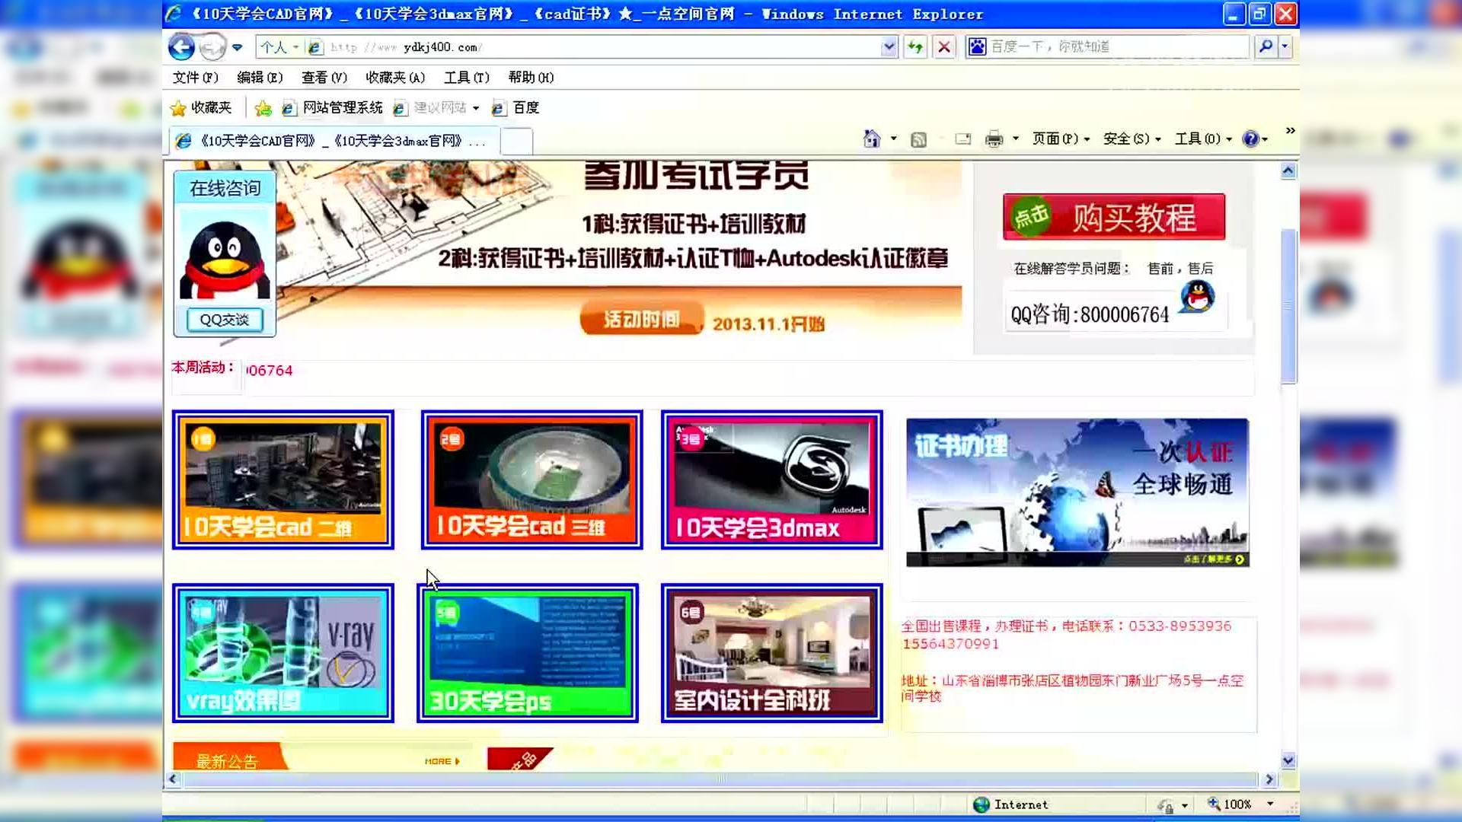Click the search magnifier icon
Image resolution: width=1462 pixels, height=822 pixels.
[x=1266, y=47]
